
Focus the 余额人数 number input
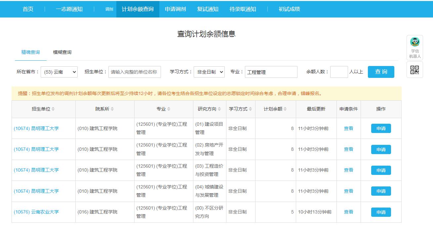coord(339,72)
